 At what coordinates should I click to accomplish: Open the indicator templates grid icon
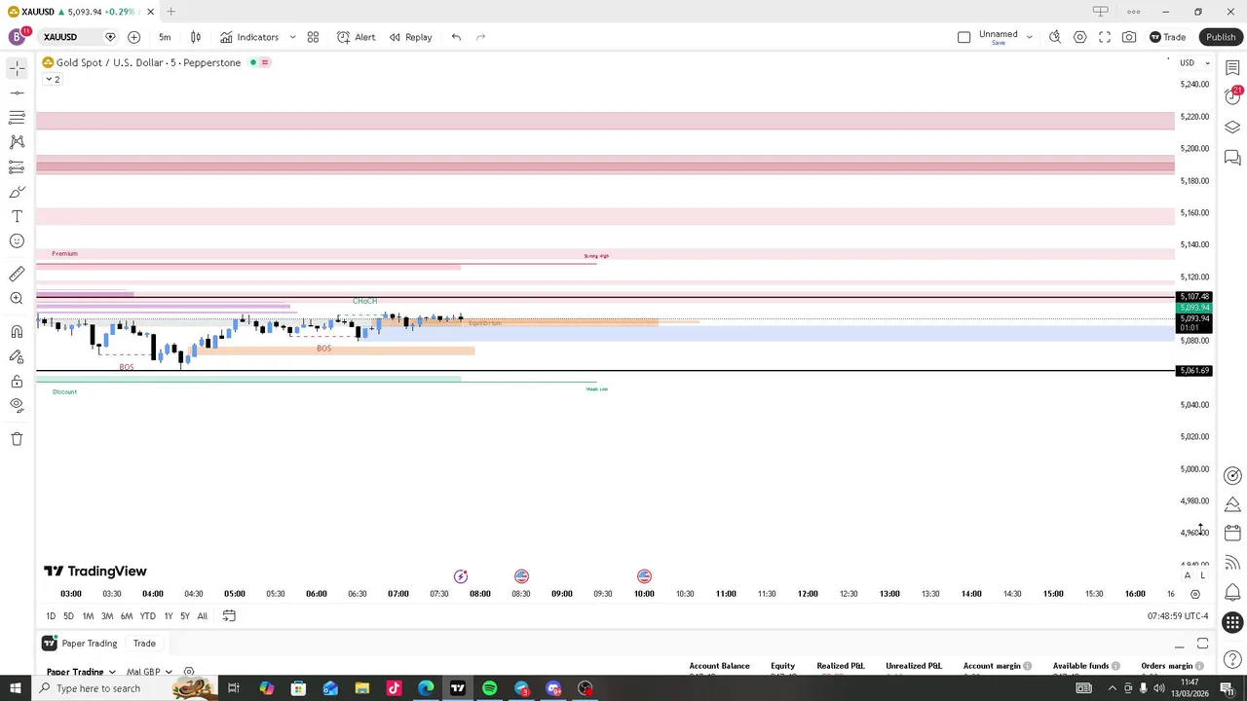pos(313,37)
